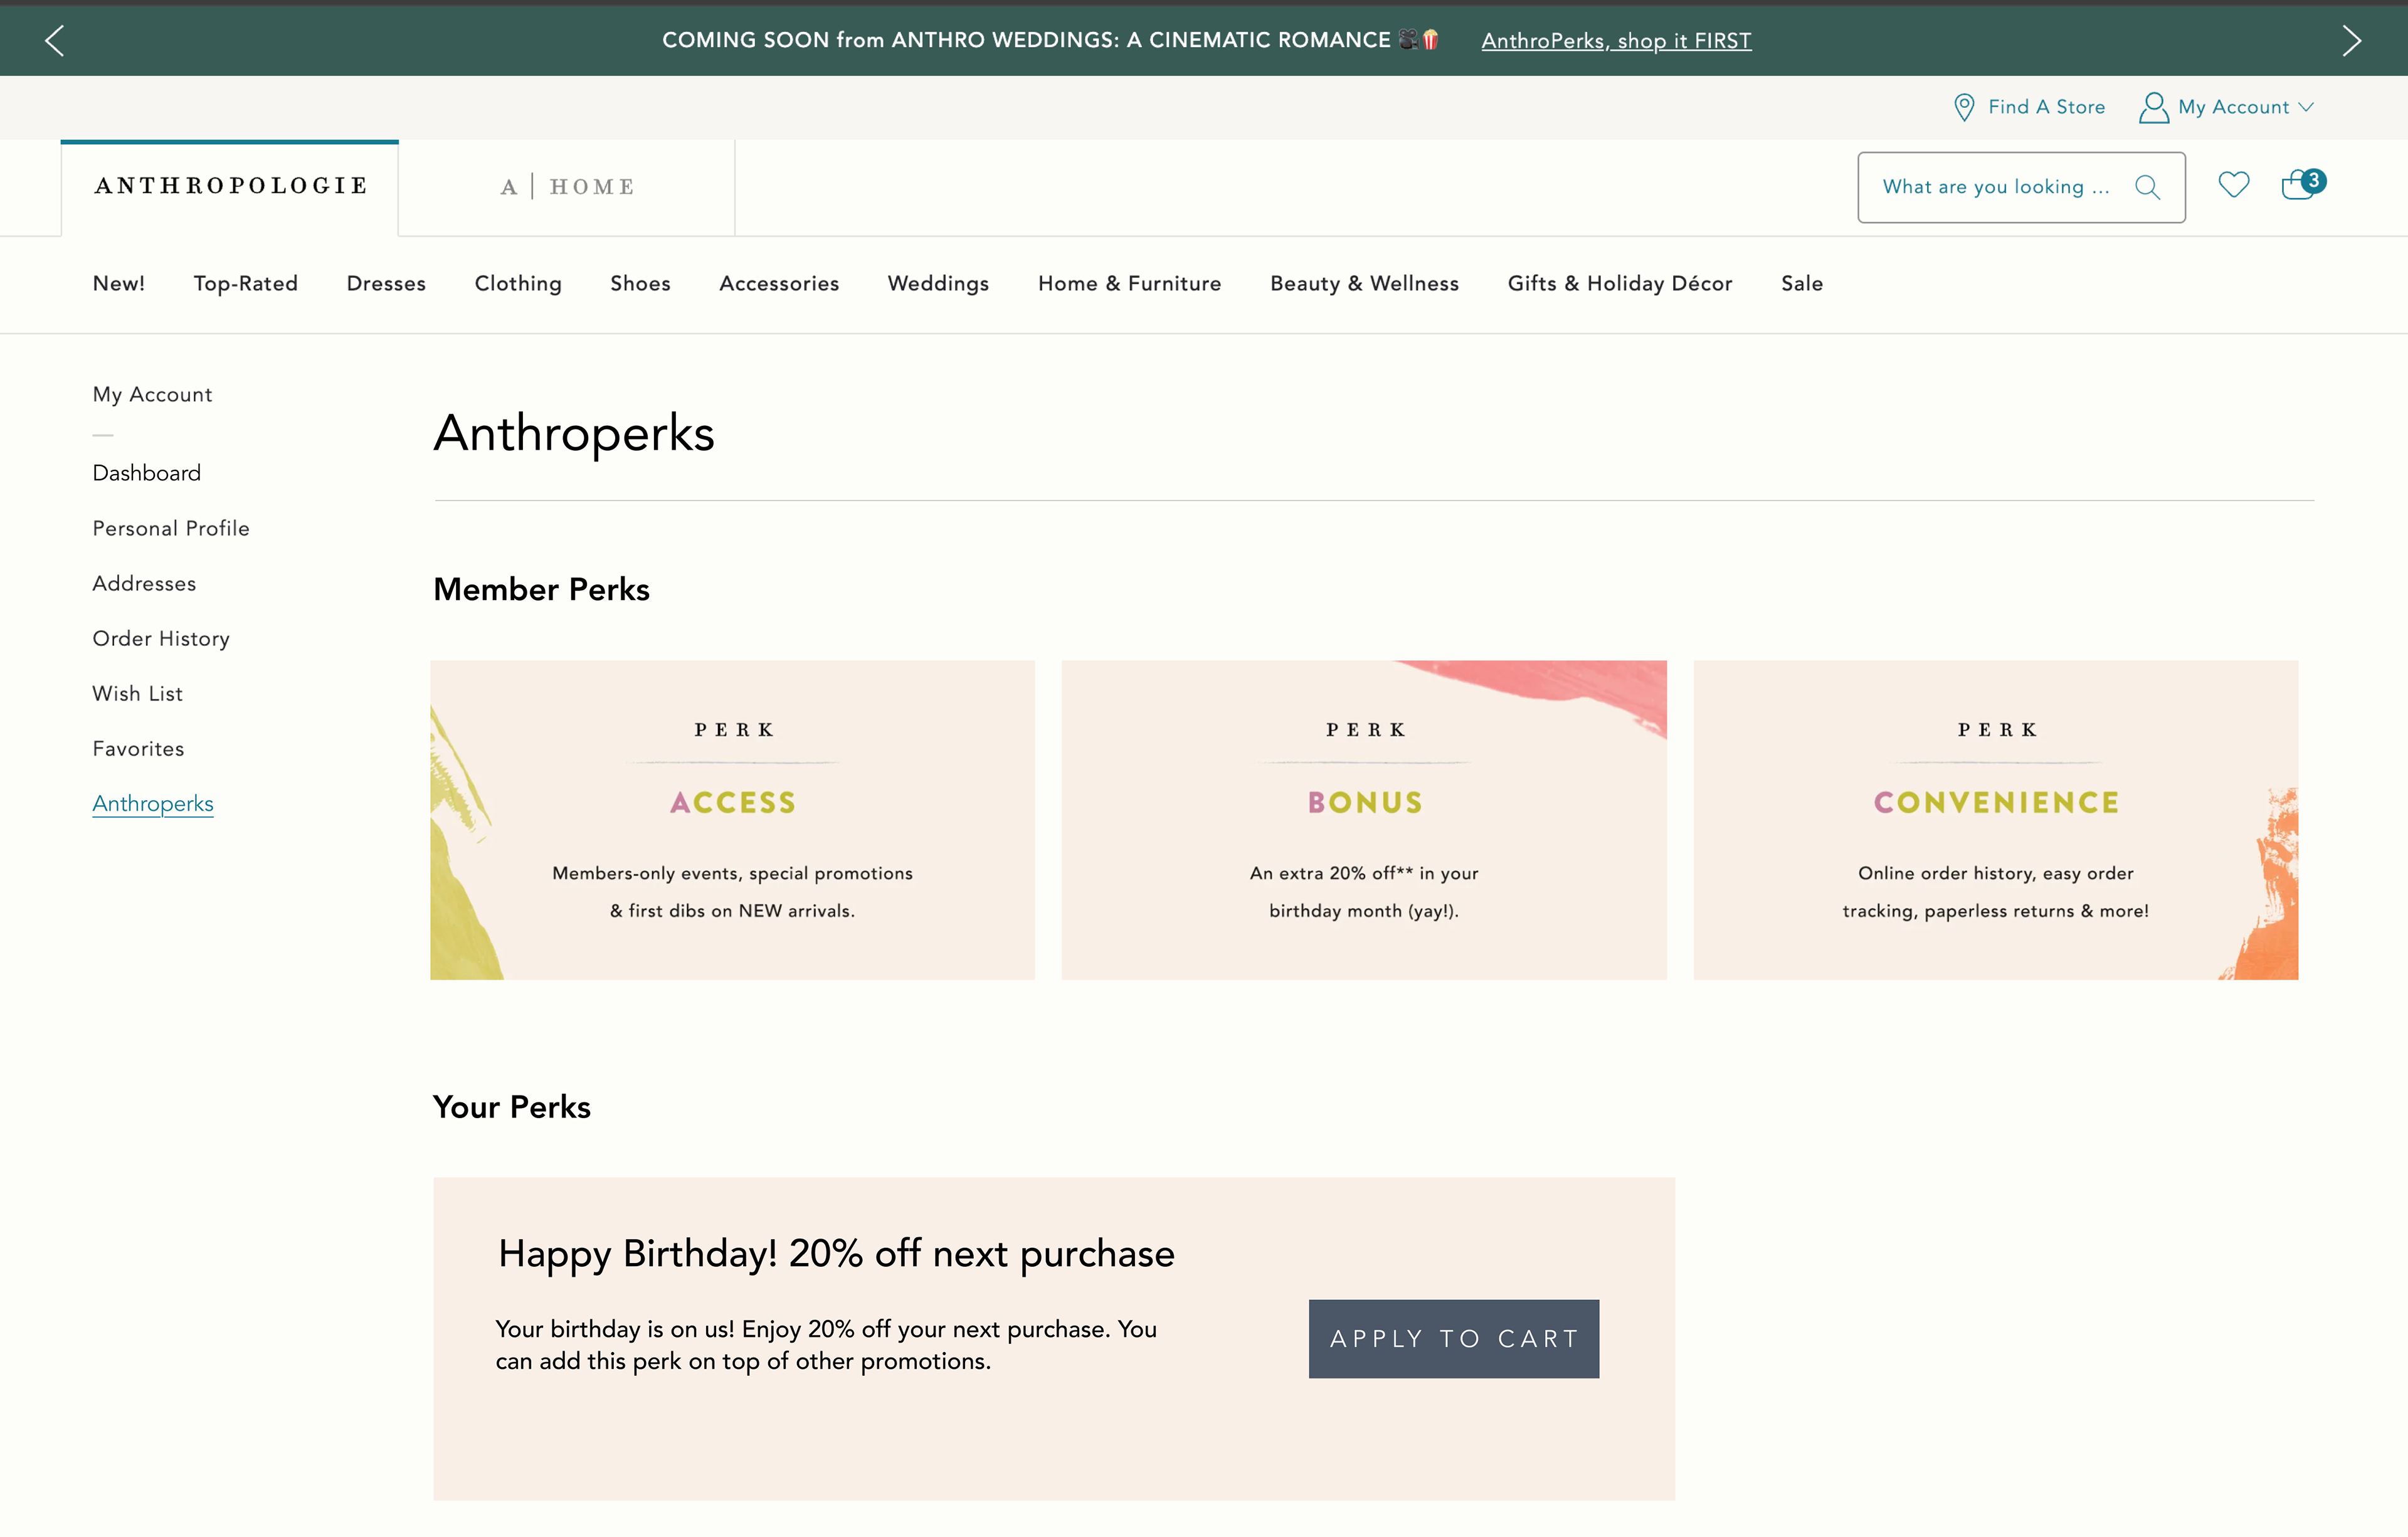Open the Home & Furniture menu

pyautogui.click(x=1129, y=284)
